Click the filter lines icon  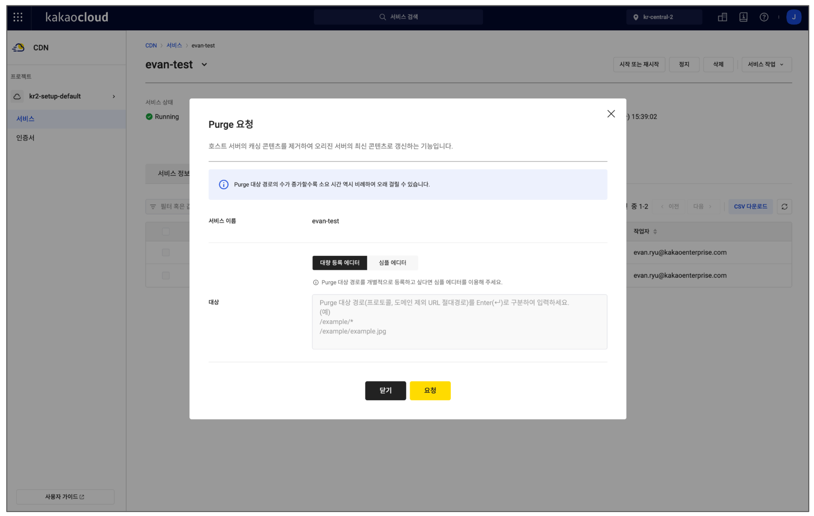[x=153, y=206]
